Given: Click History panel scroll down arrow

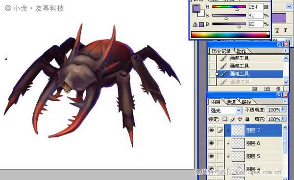Looking at the screenshot, I should (286, 82).
